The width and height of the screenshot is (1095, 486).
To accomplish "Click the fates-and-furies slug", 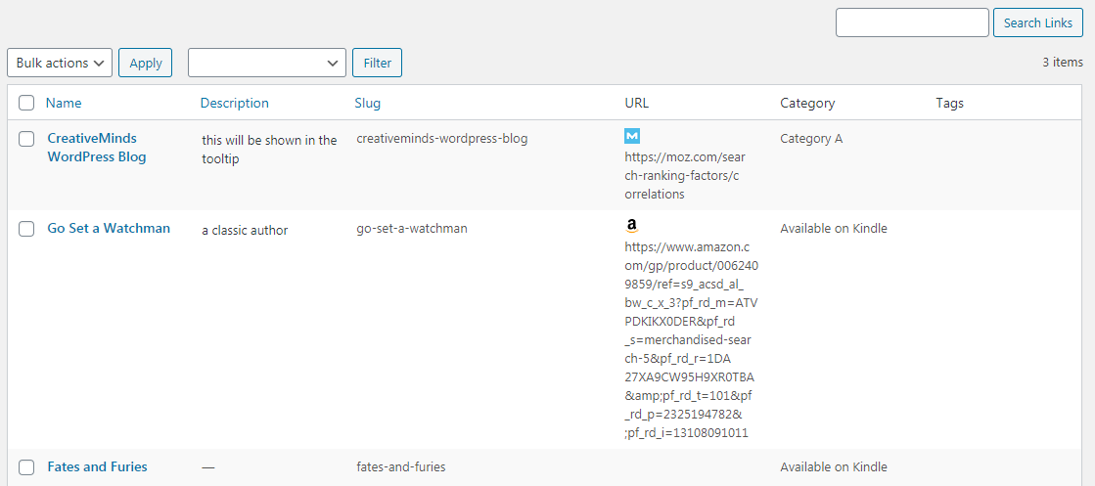I will (x=401, y=467).
